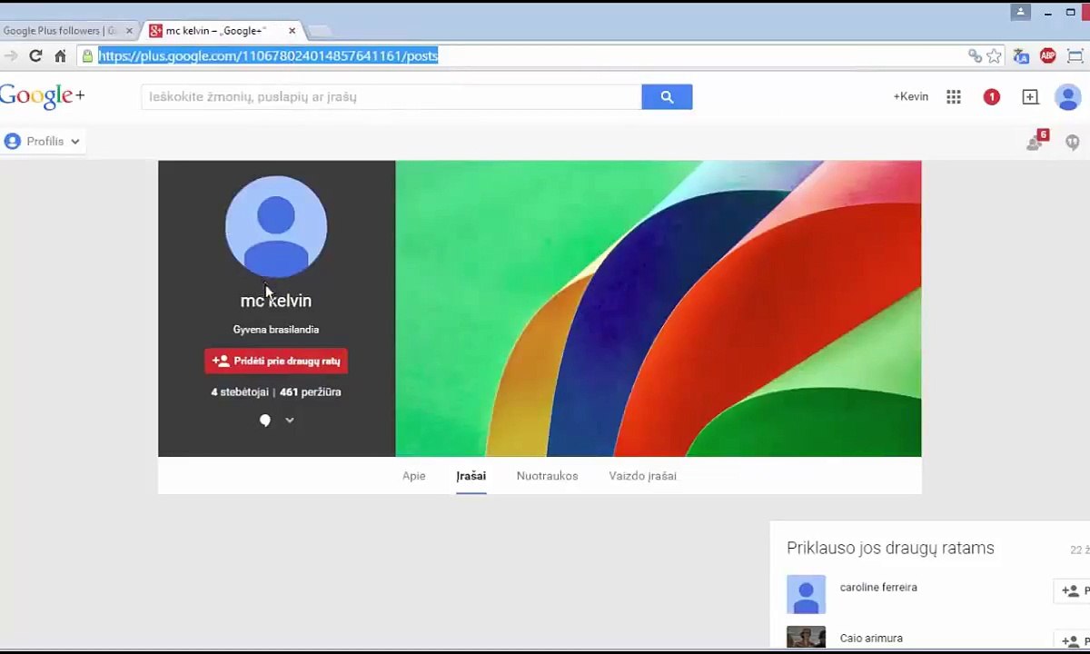Open the Hangouts quote-bubble icon
1090x654 pixels.
(1073, 143)
